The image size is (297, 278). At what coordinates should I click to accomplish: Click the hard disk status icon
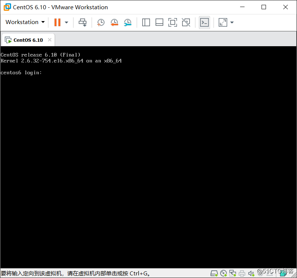[x=214, y=273]
